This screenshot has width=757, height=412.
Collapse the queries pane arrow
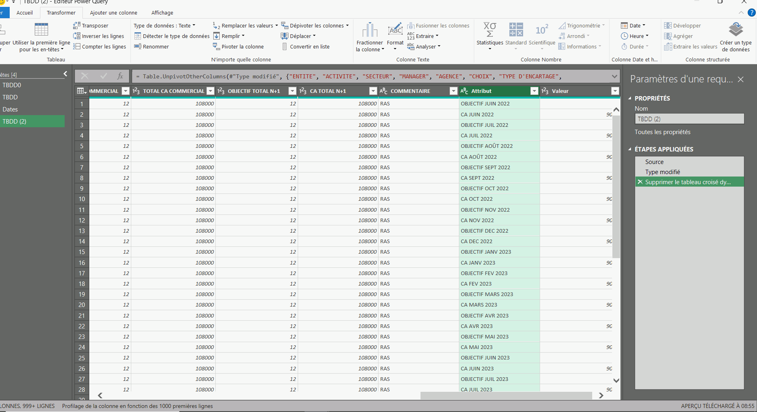65,74
